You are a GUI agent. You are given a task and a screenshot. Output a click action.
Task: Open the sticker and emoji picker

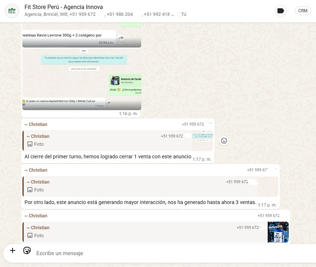coord(27,250)
